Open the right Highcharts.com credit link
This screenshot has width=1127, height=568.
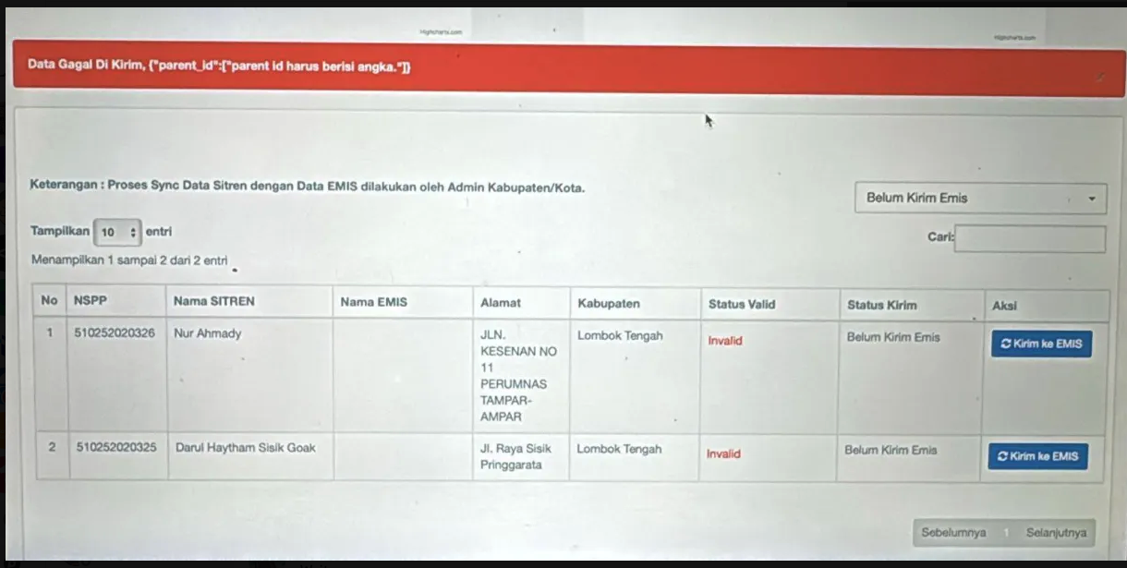pos(1014,38)
